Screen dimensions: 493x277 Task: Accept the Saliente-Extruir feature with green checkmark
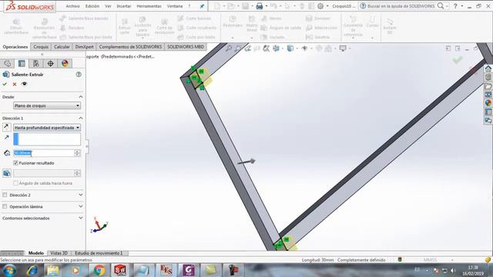click(5, 84)
